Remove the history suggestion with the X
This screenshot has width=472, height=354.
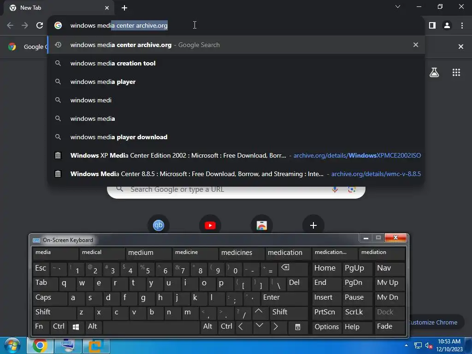click(416, 45)
